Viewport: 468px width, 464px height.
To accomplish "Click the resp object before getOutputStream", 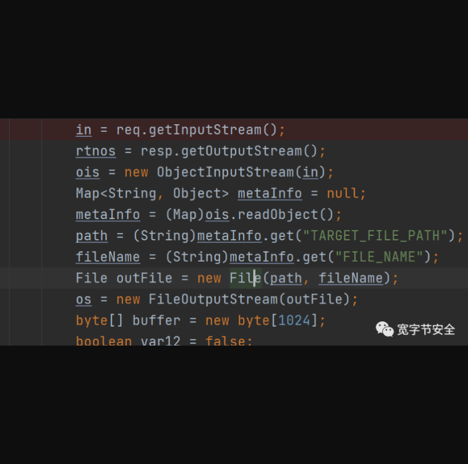I will click(157, 151).
